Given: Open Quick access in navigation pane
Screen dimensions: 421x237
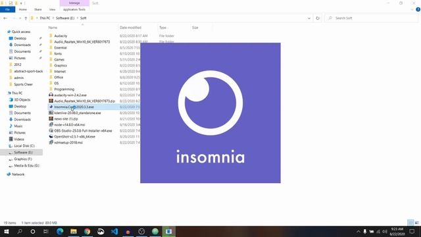Looking at the screenshot, I should (21, 32).
